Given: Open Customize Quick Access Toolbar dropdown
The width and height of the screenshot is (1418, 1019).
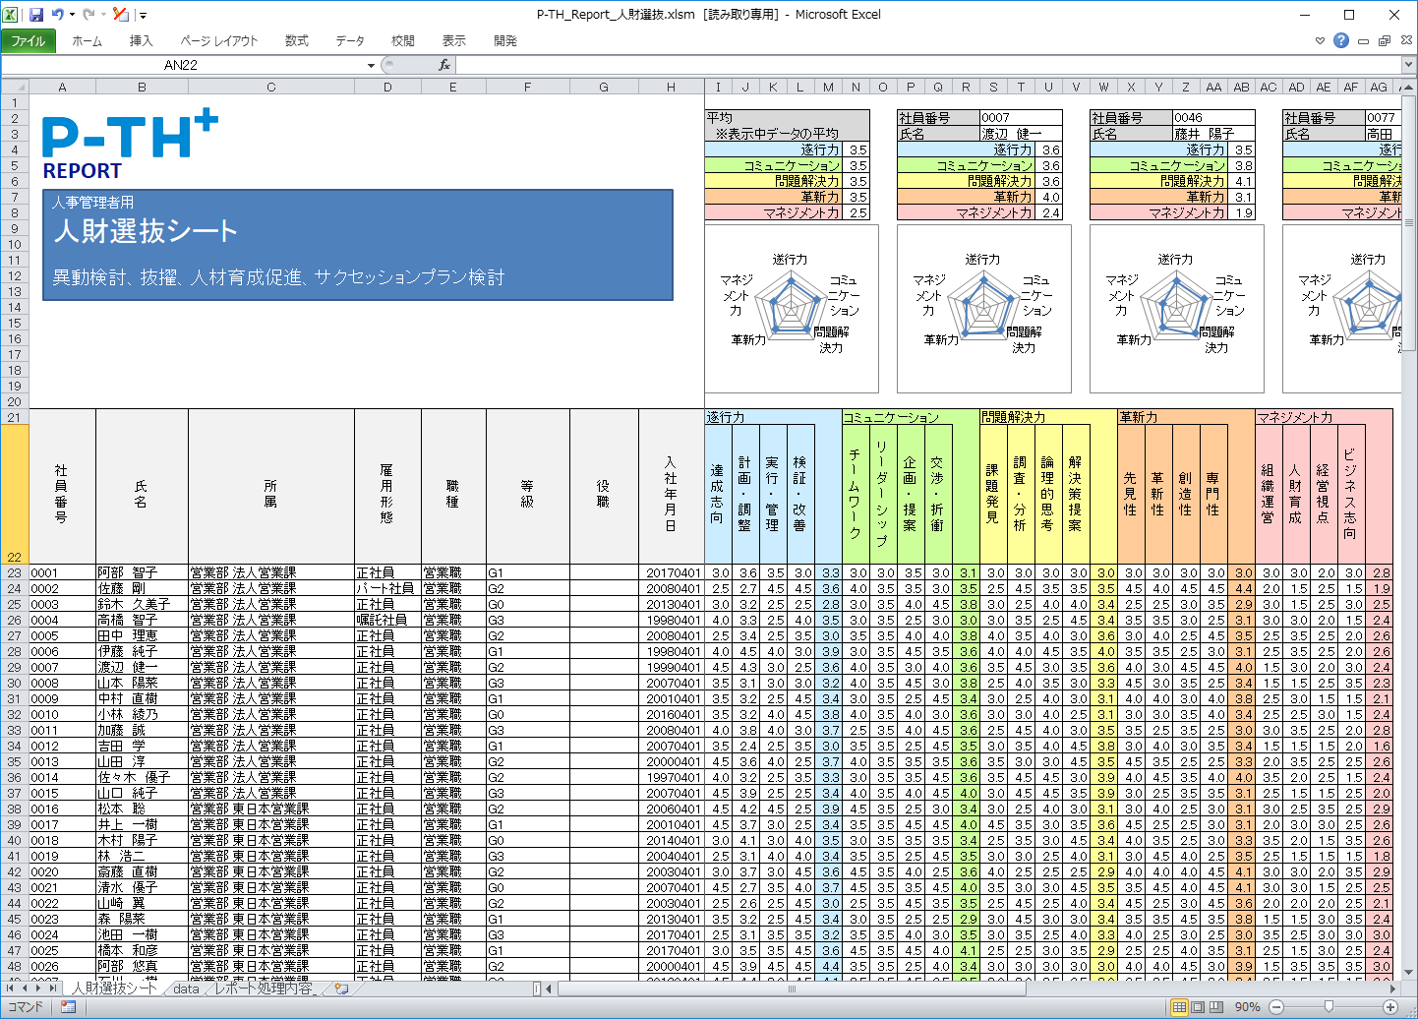Looking at the screenshot, I should point(143,15).
